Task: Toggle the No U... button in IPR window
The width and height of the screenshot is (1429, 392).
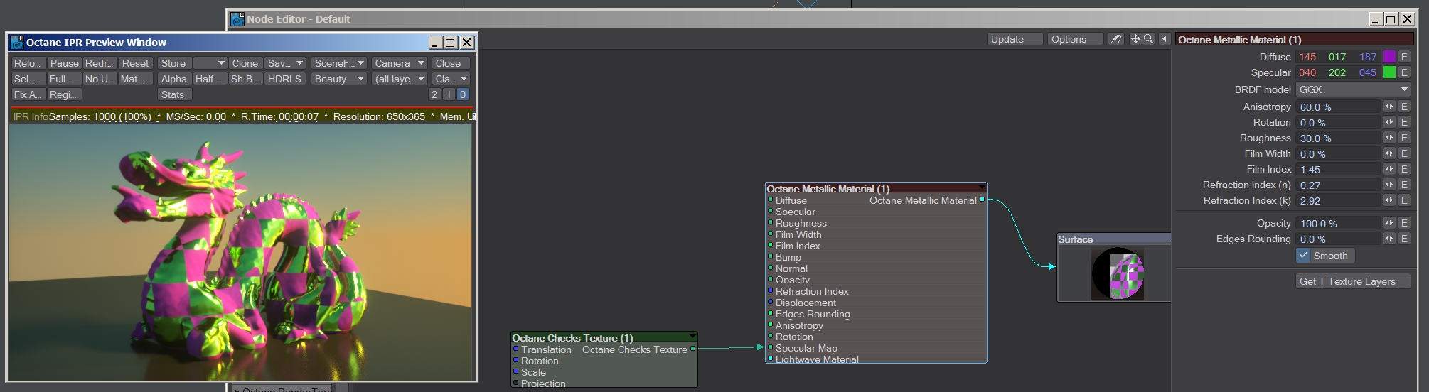Action: click(99, 79)
